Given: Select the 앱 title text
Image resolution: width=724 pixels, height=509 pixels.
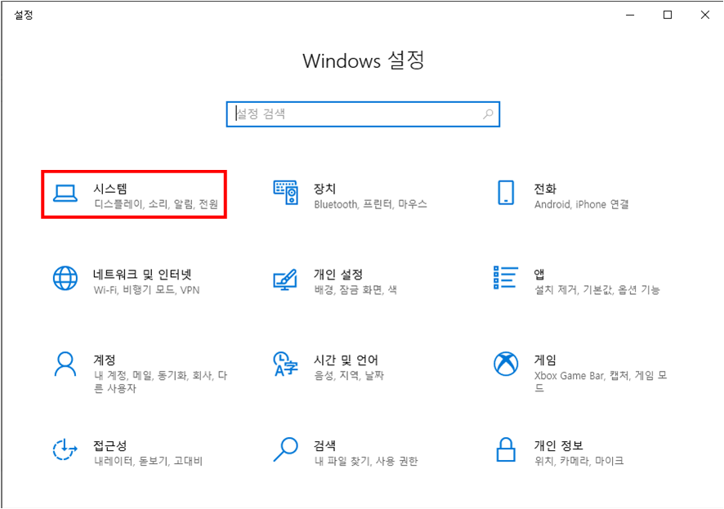Looking at the screenshot, I should [x=539, y=275].
